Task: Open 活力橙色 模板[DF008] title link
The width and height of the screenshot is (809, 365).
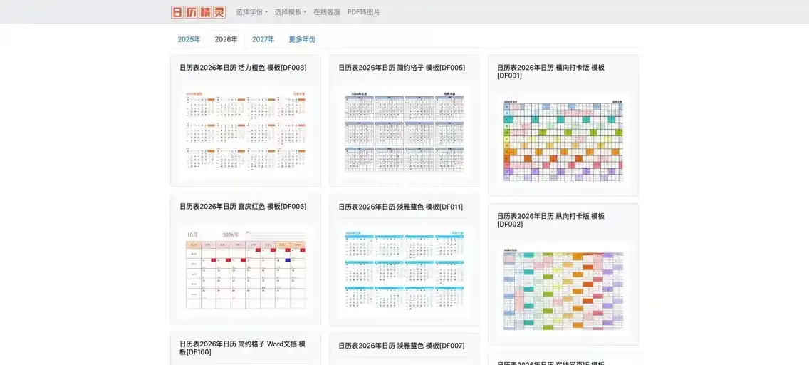Action: tap(243, 68)
